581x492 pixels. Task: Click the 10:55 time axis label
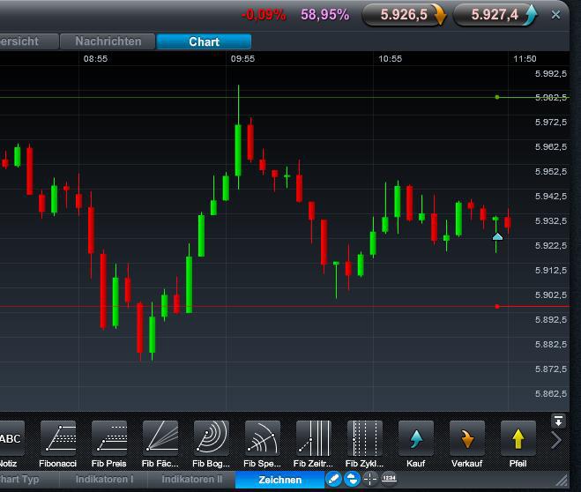pos(390,58)
